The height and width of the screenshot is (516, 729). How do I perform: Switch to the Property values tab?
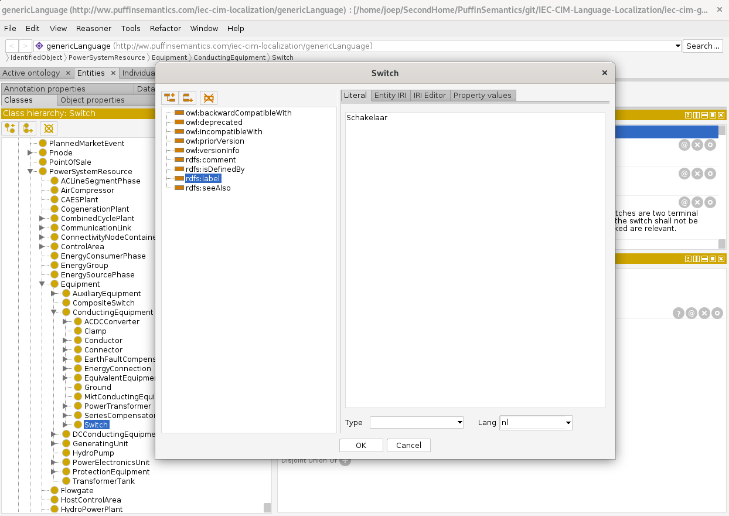[482, 95]
